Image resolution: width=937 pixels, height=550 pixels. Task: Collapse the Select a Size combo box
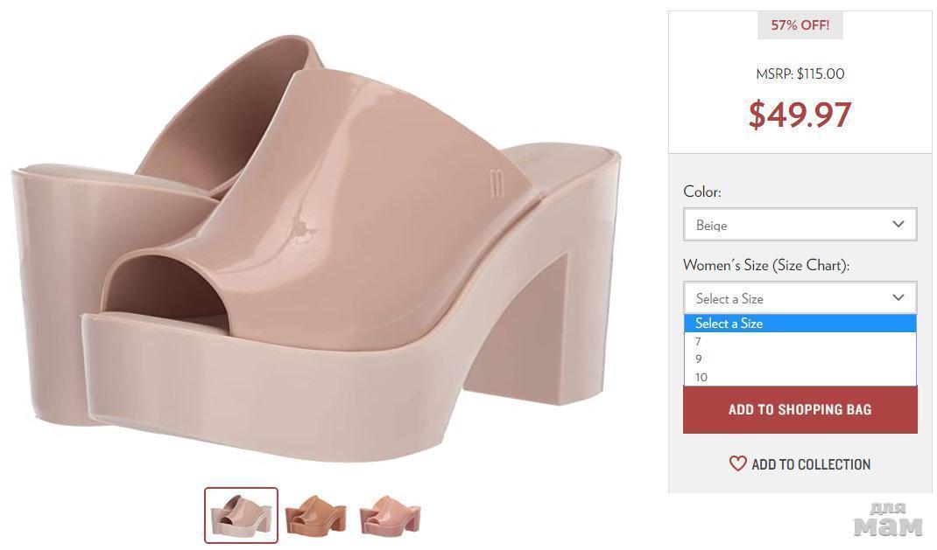[x=788, y=298]
